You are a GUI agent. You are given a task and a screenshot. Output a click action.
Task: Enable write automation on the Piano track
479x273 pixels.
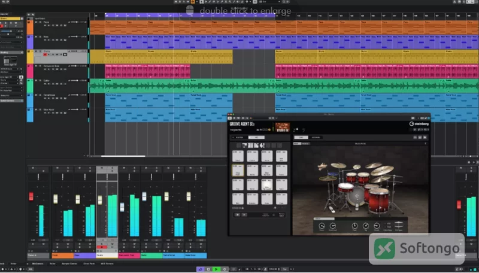tap(57, 25)
